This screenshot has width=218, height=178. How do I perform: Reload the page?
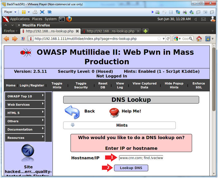(x=168, y=38)
